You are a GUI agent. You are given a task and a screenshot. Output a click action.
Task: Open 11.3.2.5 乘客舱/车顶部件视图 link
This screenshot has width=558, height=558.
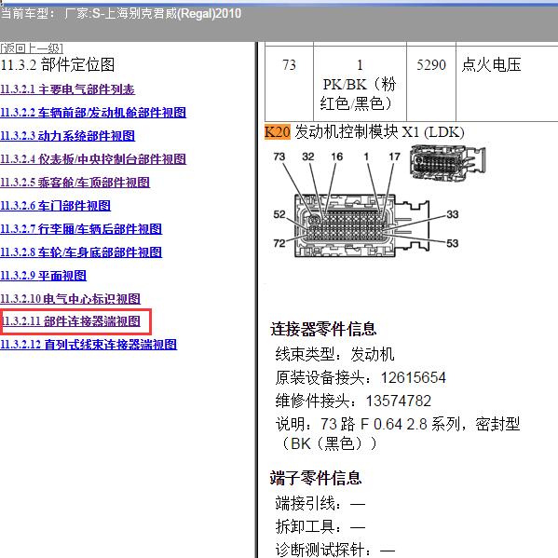click(75, 183)
